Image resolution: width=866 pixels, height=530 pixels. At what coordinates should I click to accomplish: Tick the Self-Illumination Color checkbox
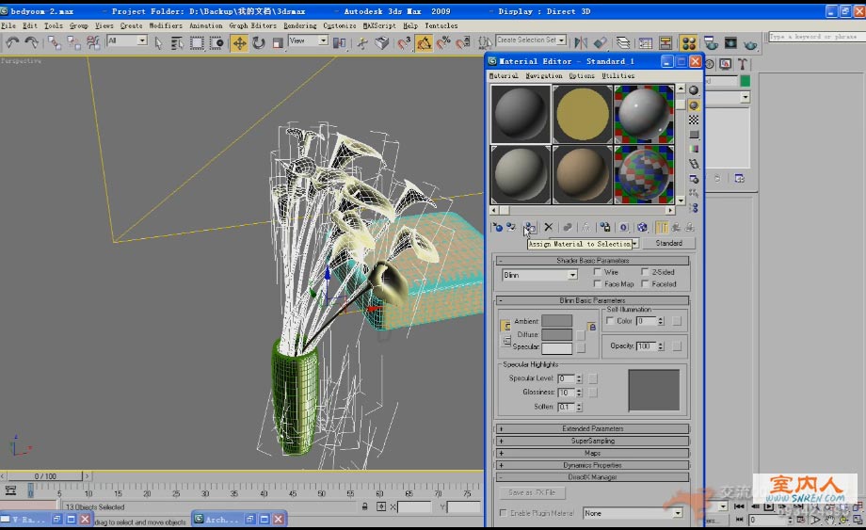pyautogui.click(x=610, y=321)
